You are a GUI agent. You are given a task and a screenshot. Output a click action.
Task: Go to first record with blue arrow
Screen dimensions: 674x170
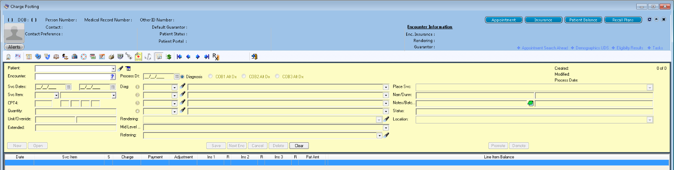click(179, 57)
